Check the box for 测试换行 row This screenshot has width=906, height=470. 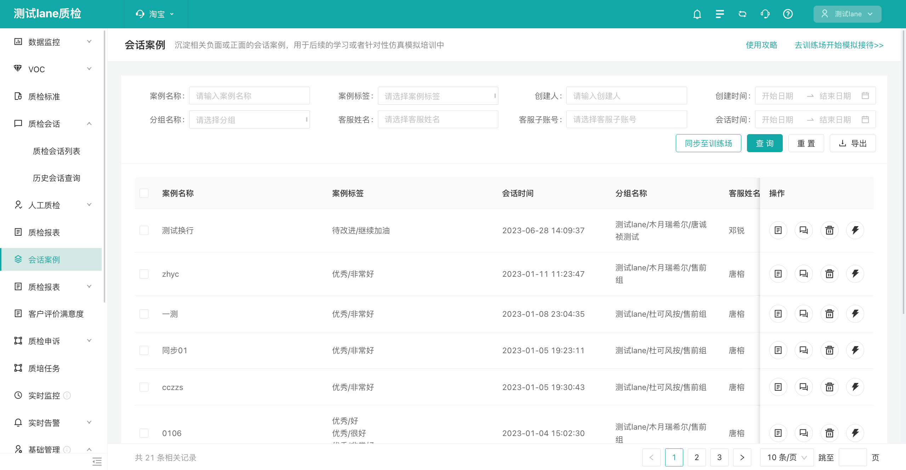pyautogui.click(x=144, y=230)
